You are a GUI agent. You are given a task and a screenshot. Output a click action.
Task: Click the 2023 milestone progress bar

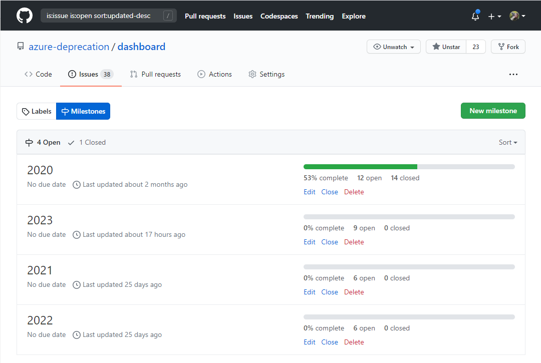(409, 217)
